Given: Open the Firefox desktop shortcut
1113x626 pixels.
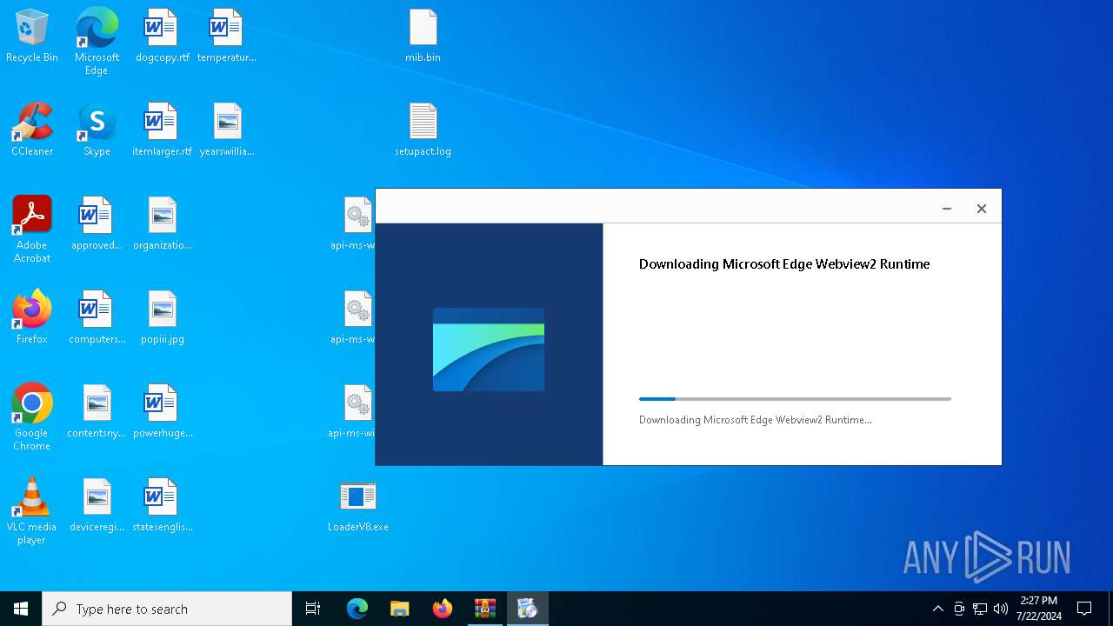Looking at the screenshot, I should click(32, 318).
